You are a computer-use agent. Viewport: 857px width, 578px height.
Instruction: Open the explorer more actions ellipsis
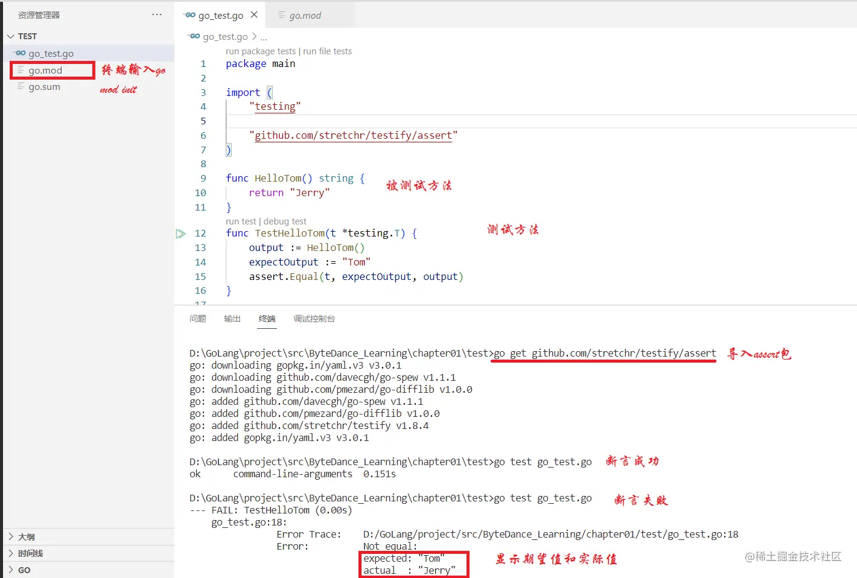point(157,14)
